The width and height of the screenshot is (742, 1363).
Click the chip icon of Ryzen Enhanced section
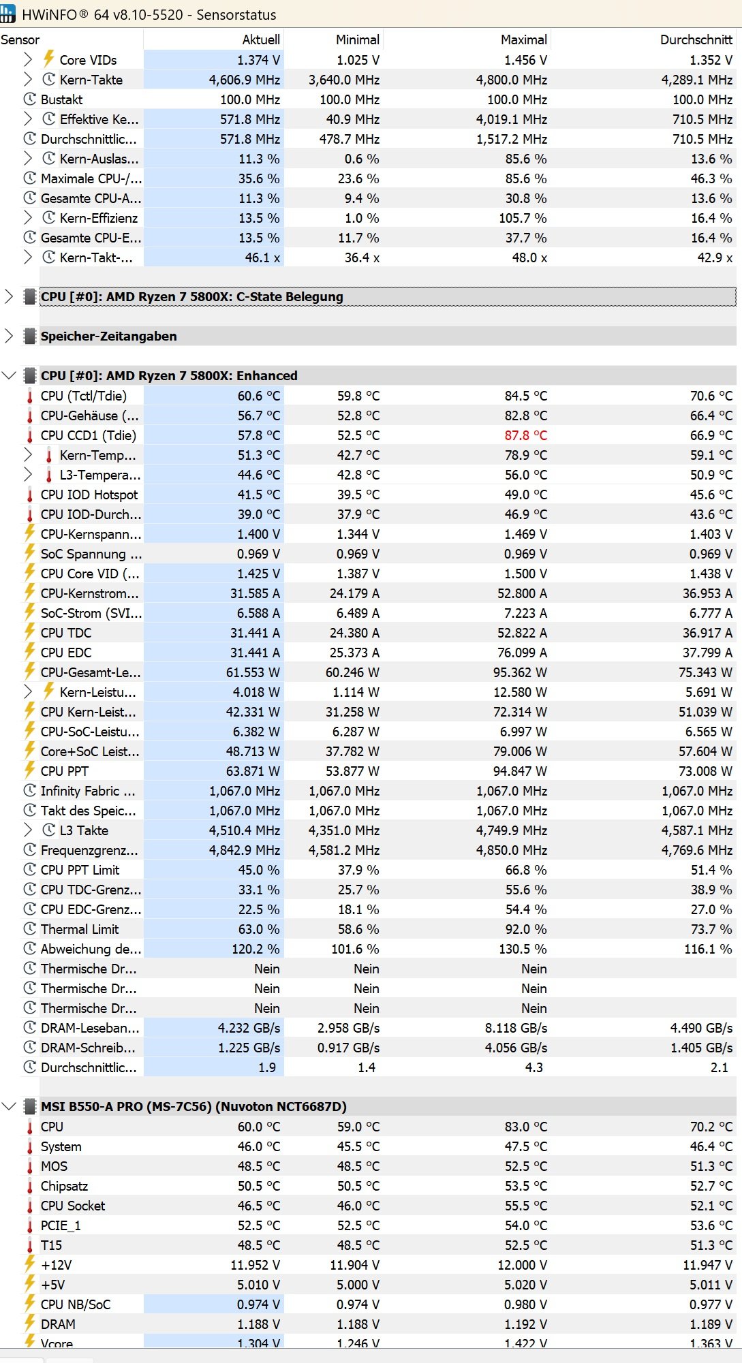[29, 376]
